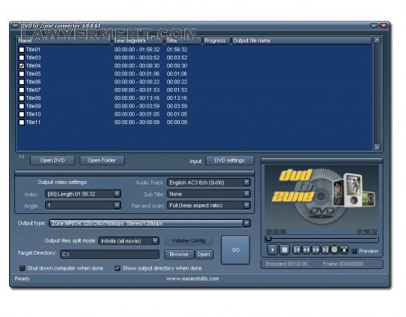
Task: Select time segment 00:00:00 - 00:03:59
Action: tap(137, 106)
